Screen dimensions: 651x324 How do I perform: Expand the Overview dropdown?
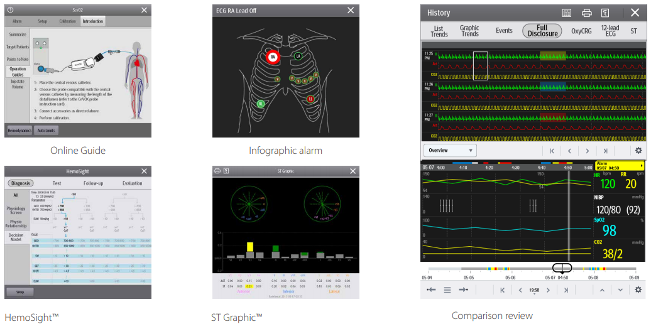coord(450,151)
